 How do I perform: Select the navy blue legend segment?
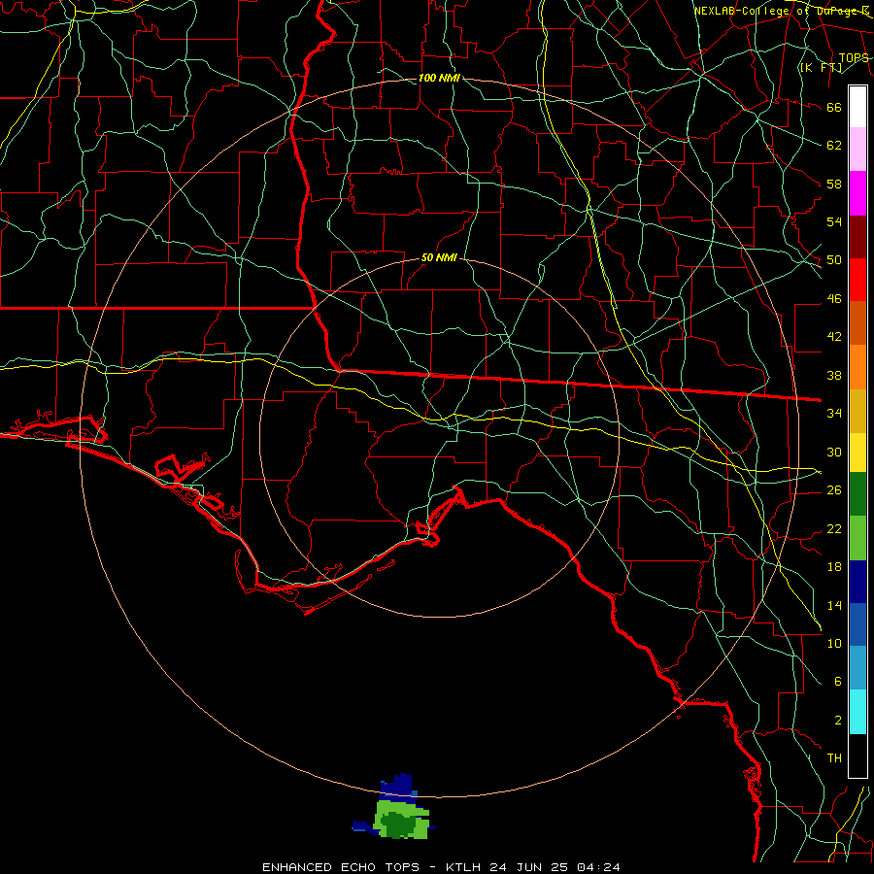coord(857,582)
